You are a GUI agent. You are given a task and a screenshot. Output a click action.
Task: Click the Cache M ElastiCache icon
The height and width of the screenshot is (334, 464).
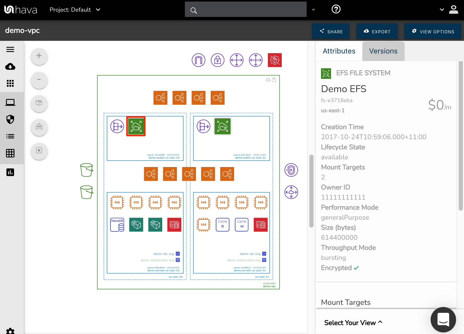(x=241, y=225)
